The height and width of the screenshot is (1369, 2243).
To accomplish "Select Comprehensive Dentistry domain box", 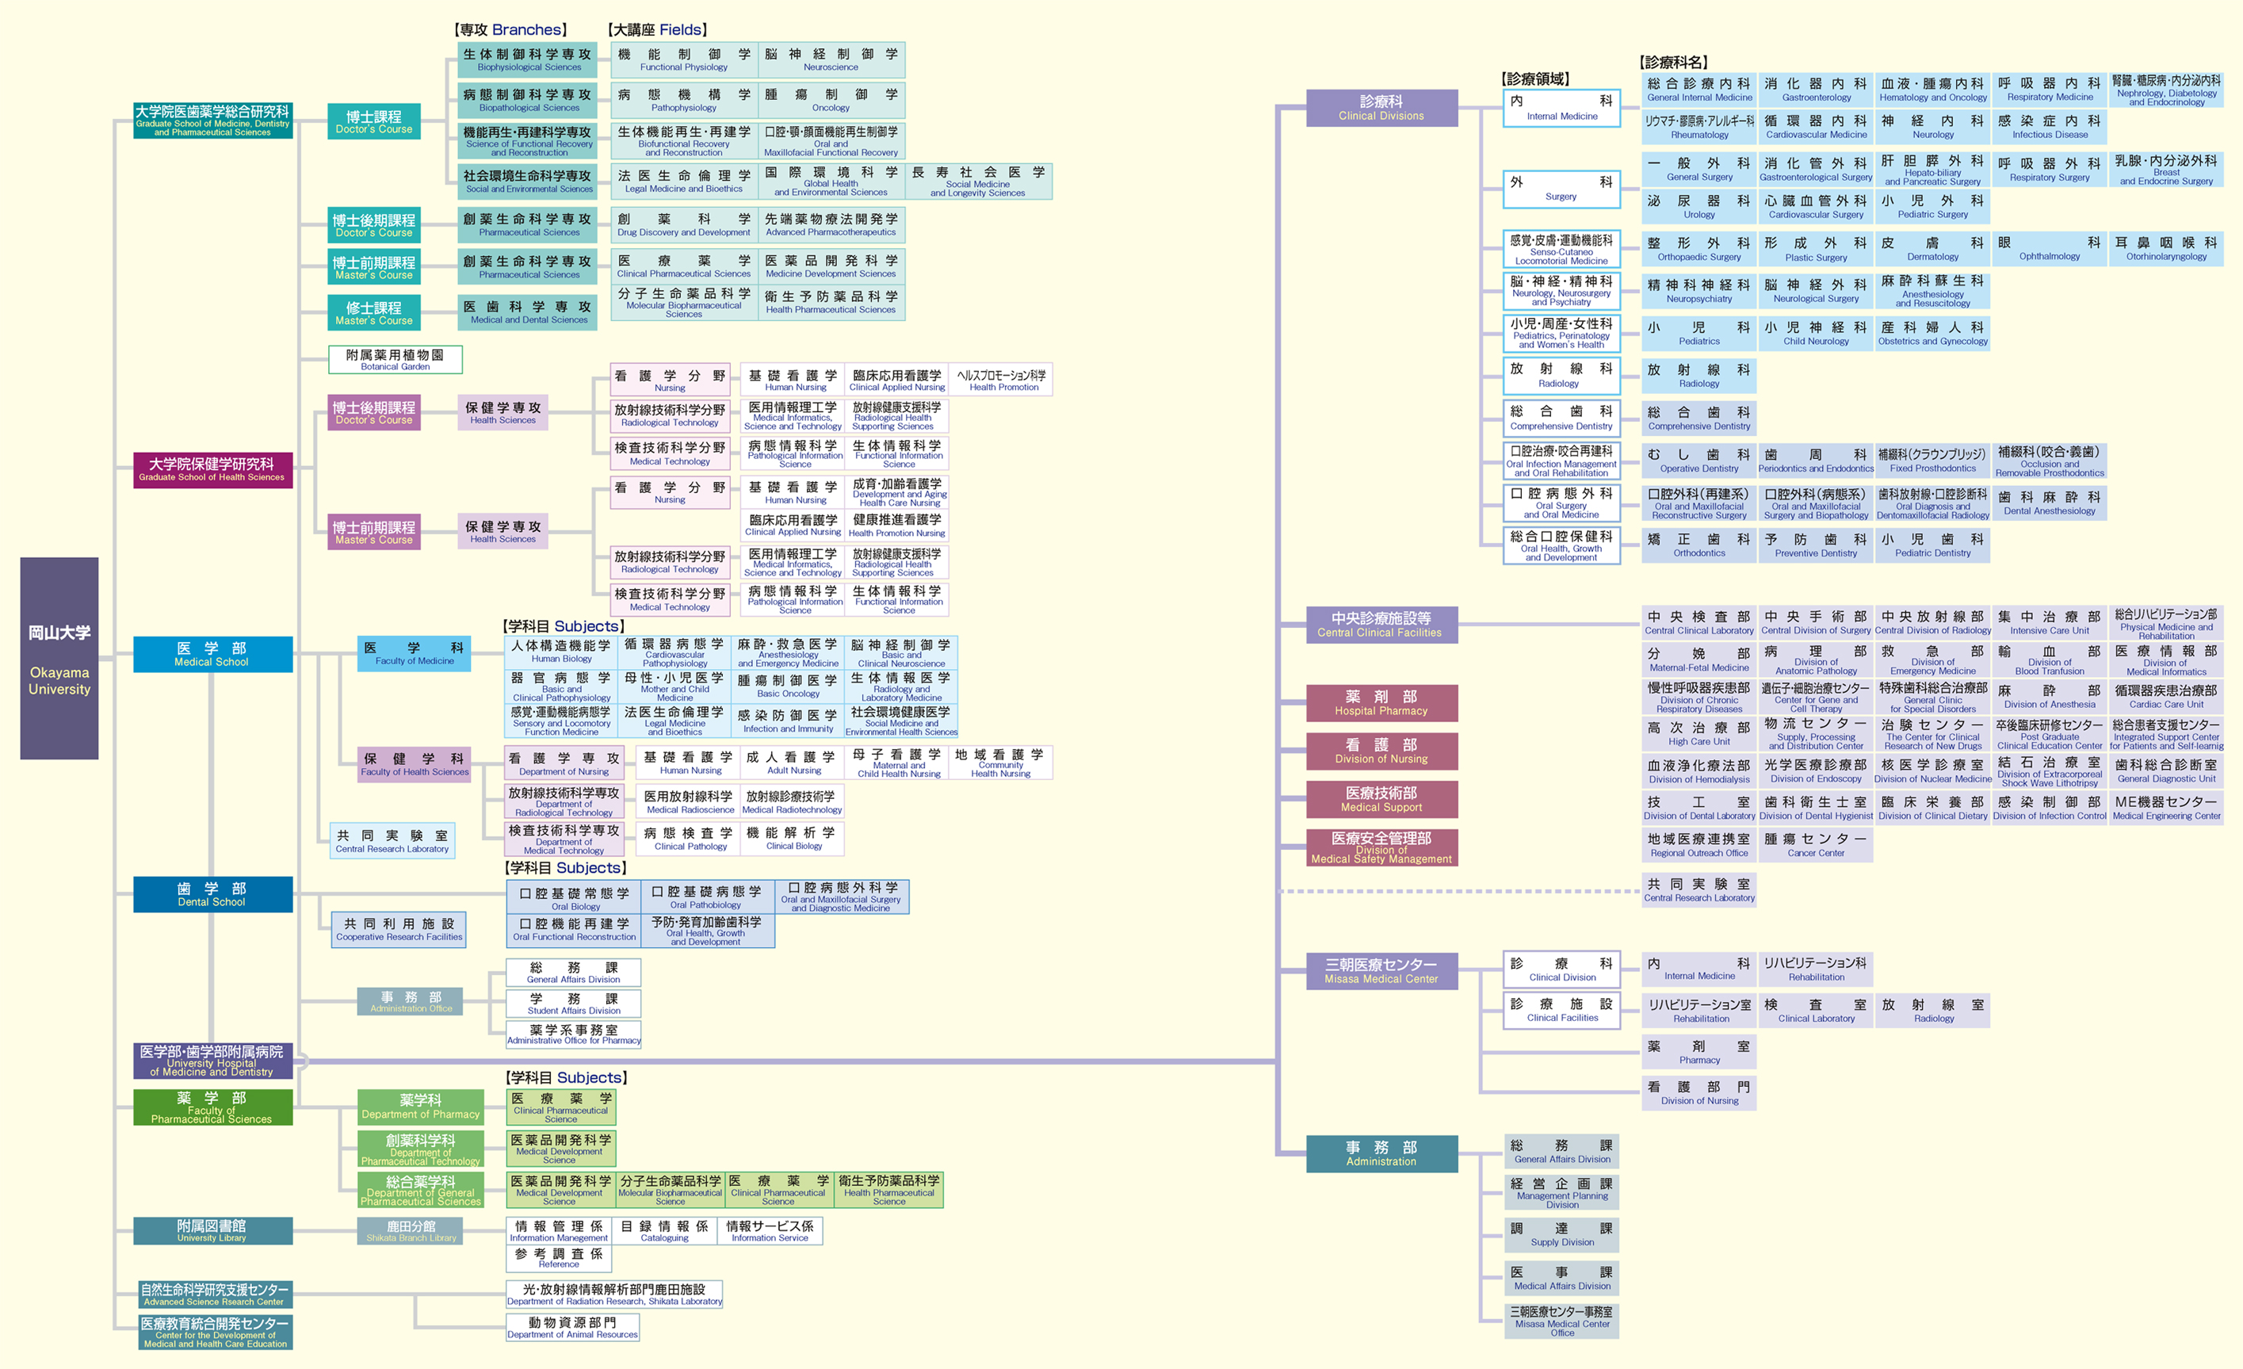I will (1561, 418).
